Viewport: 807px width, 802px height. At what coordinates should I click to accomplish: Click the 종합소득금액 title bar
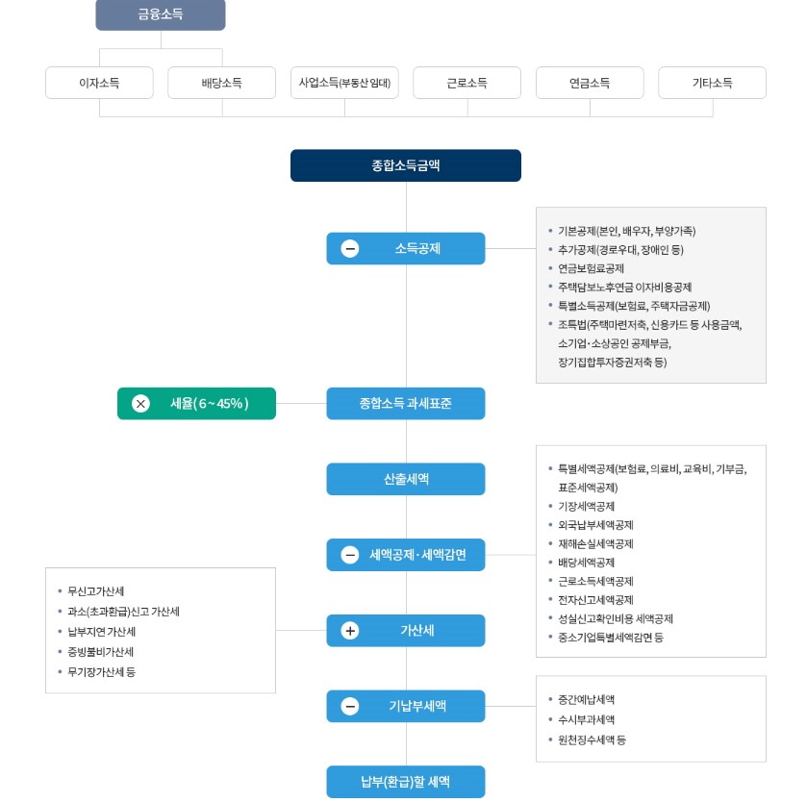click(405, 165)
